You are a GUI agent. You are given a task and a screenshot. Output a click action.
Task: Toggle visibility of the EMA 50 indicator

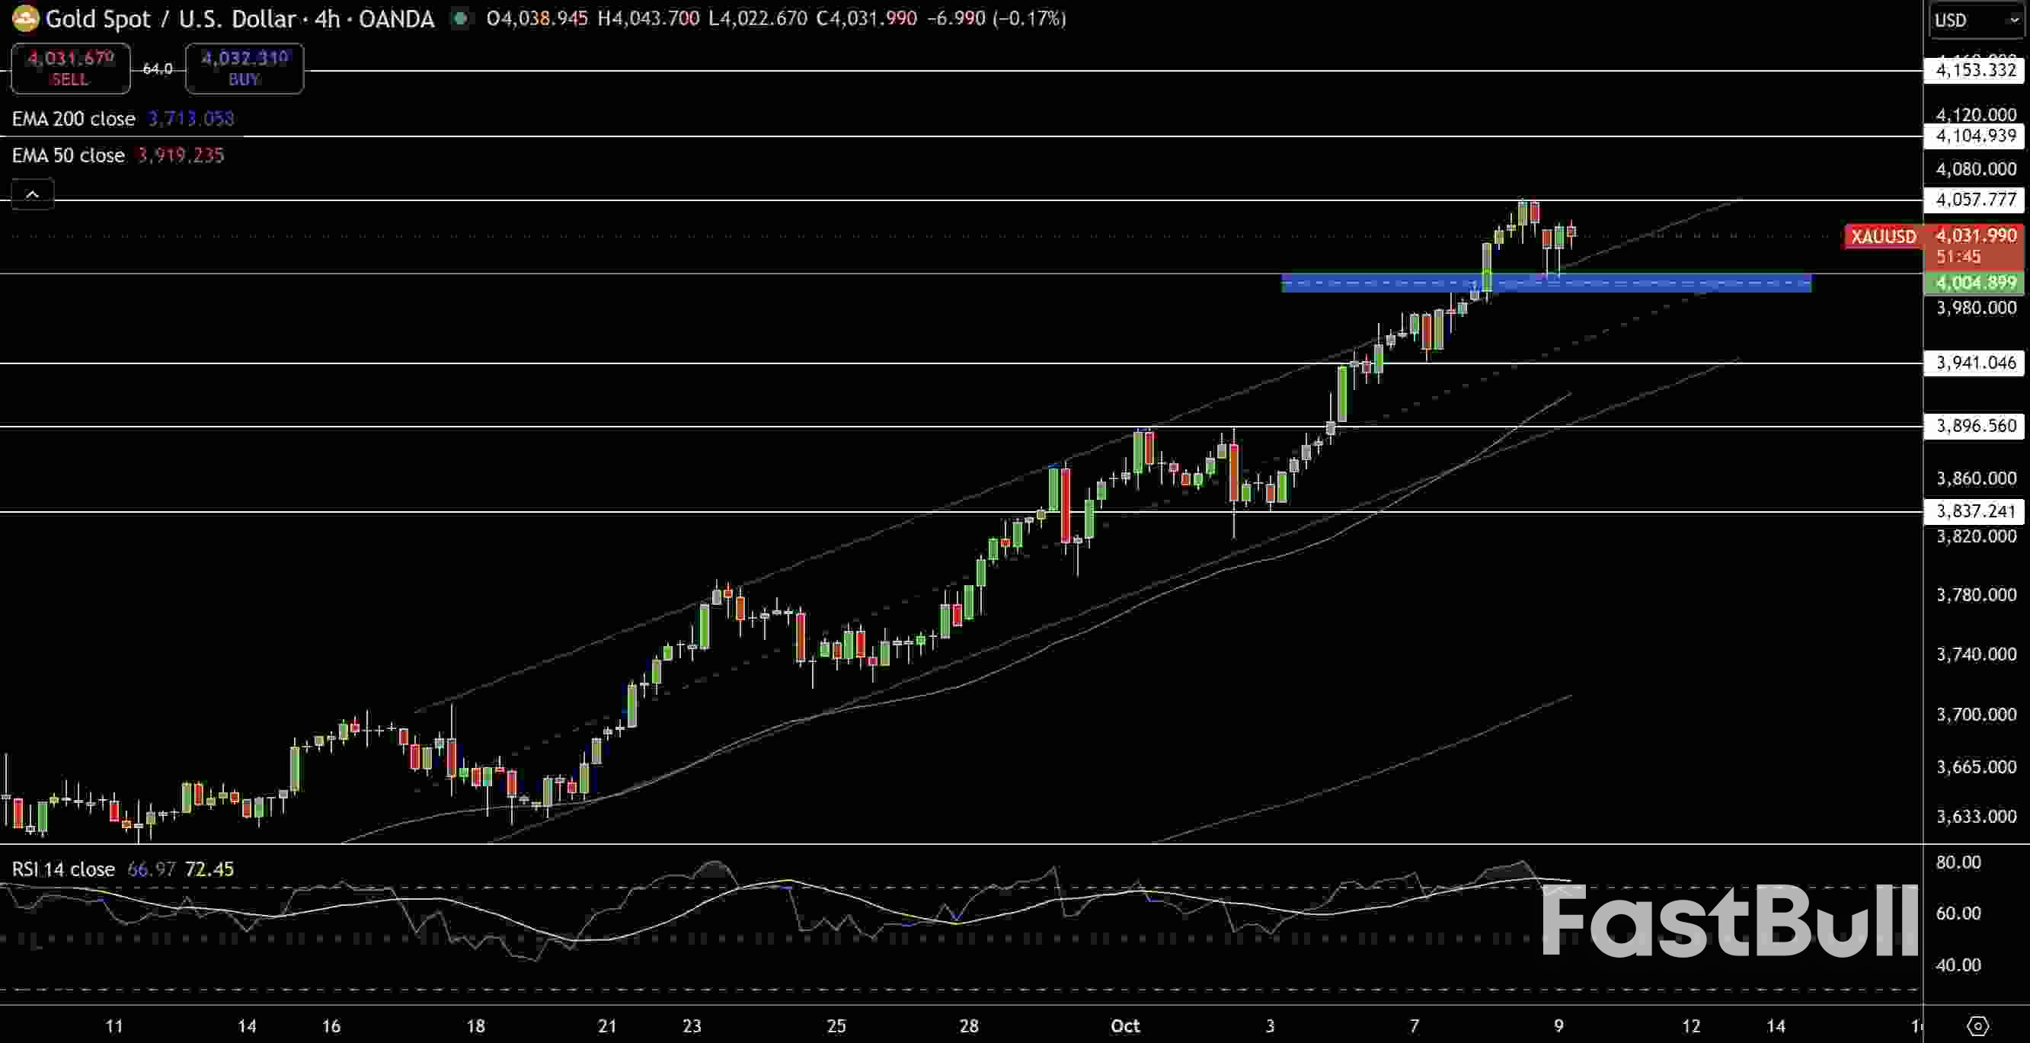tap(67, 155)
